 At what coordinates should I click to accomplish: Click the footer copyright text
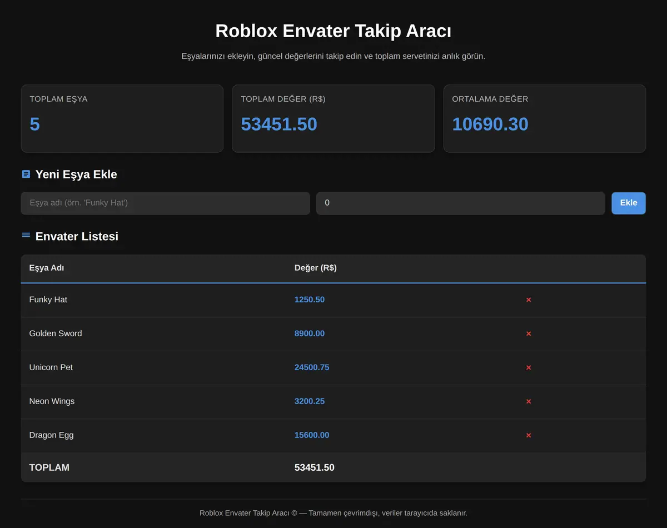coord(333,513)
